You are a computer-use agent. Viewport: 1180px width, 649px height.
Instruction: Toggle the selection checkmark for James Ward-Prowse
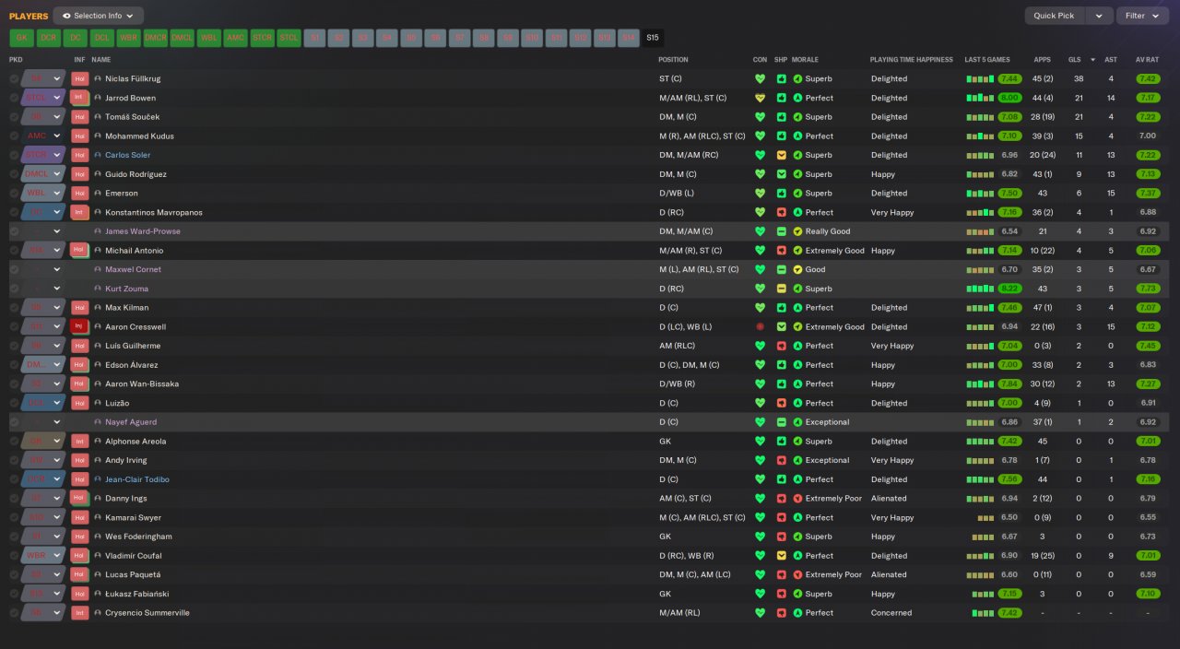(x=14, y=231)
